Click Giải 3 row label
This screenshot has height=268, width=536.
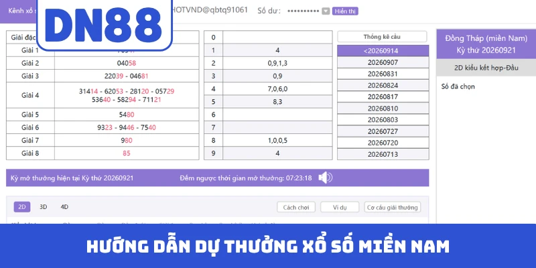click(x=30, y=76)
